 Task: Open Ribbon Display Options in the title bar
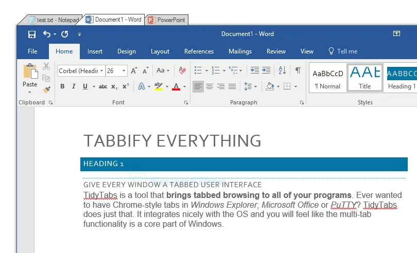click(396, 33)
